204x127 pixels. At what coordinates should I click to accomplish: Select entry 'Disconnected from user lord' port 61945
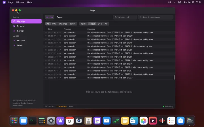(x=109, y=43)
